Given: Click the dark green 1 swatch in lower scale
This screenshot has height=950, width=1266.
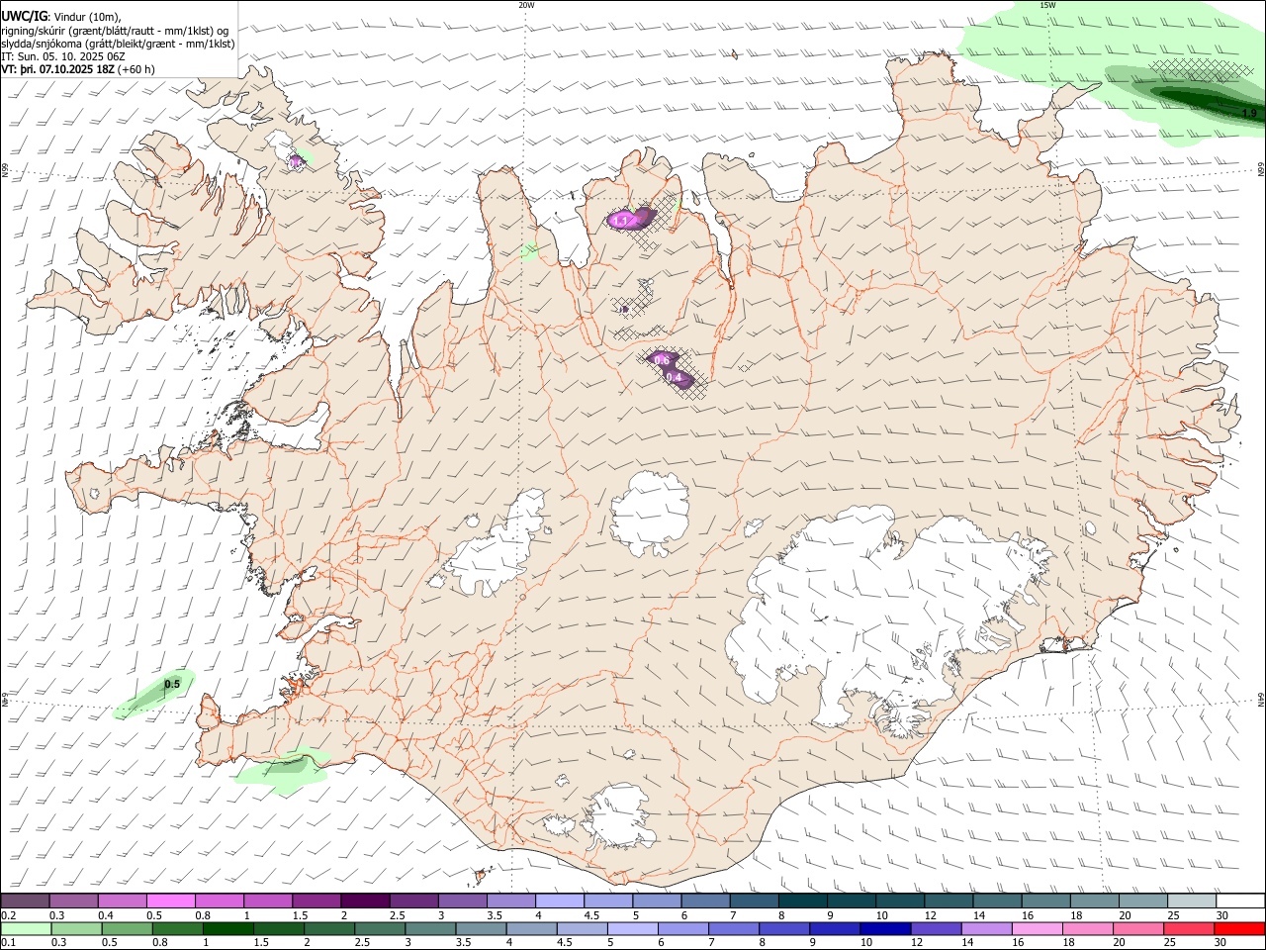Looking at the screenshot, I should pyautogui.click(x=227, y=929).
